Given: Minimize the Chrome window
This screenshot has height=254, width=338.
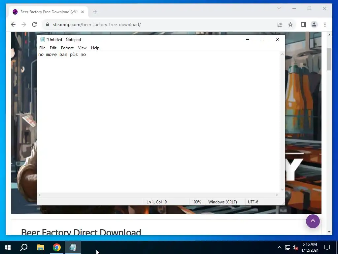Looking at the screenshot, I should [294, 8].
